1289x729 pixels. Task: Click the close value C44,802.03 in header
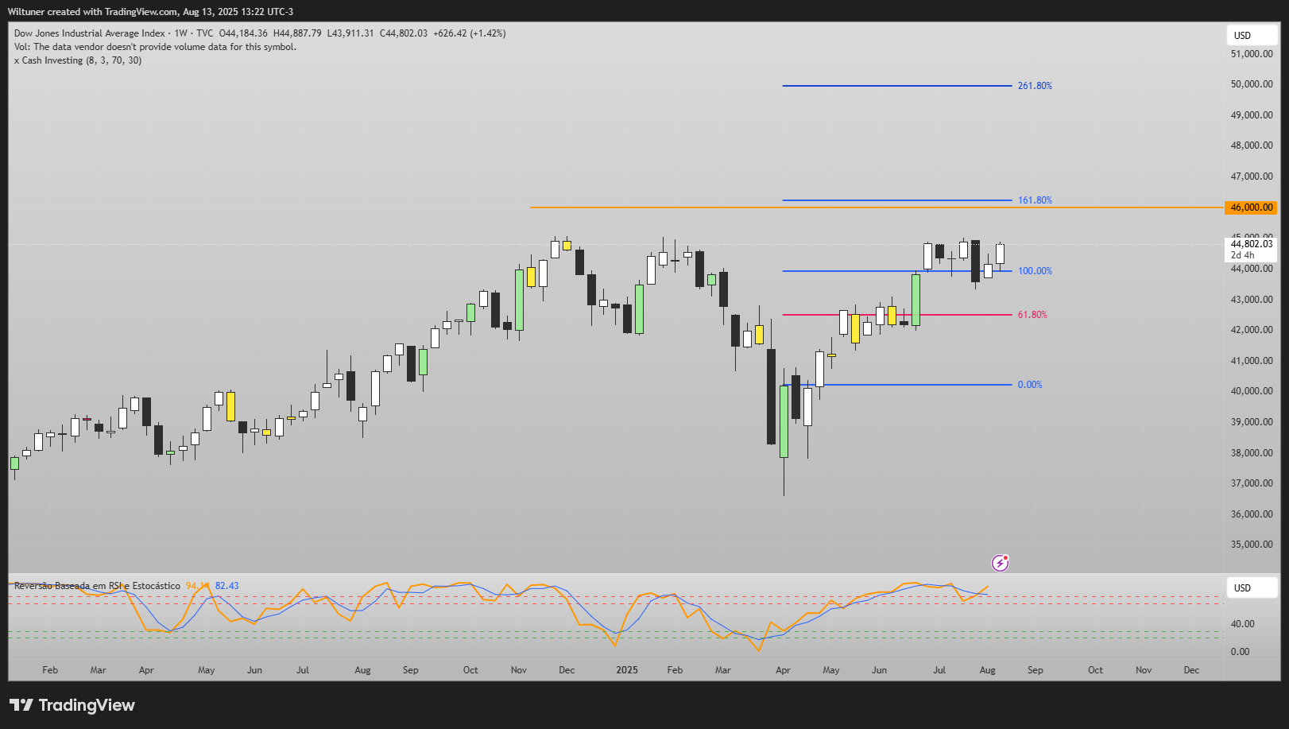[x=403, y=33]
